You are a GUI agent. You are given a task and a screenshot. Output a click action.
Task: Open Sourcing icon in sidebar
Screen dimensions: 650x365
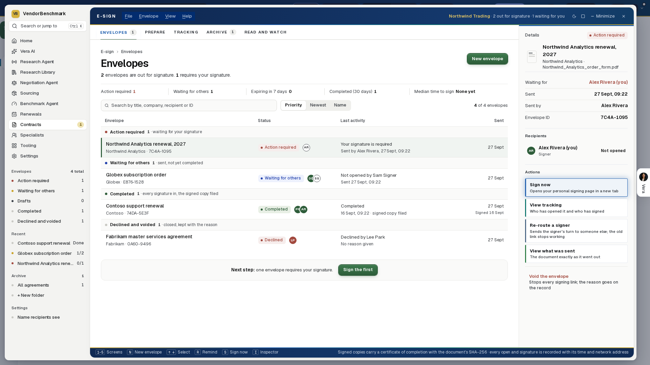pyautogui.click(x=14, y=93)
